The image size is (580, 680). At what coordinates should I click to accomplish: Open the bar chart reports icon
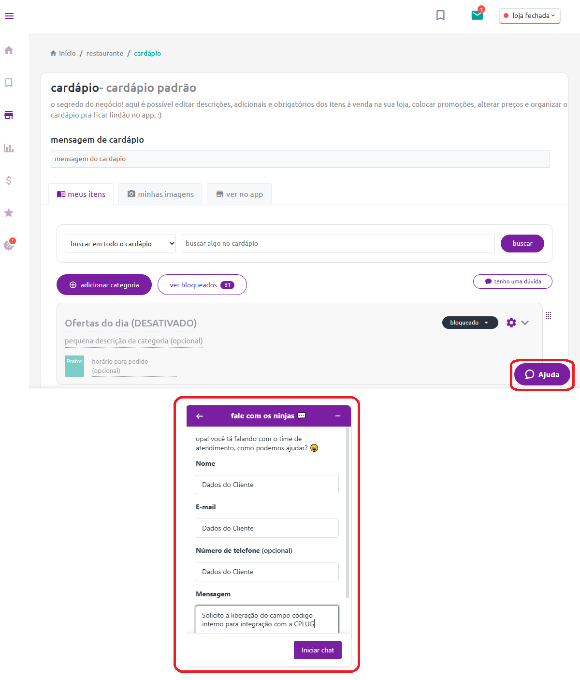(9, 148)
